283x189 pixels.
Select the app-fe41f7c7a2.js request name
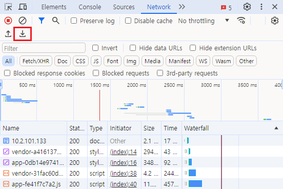(x=36, y=184)
